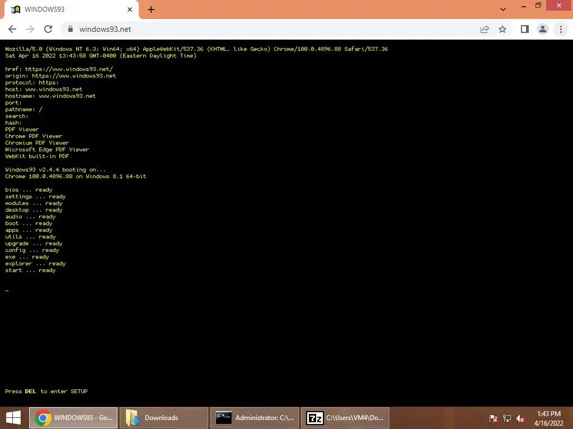Click the 'start ... ready' line

pos(30,270)
